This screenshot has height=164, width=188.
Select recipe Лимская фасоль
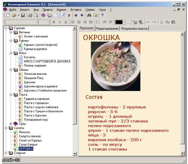click(x=35, y=74)
